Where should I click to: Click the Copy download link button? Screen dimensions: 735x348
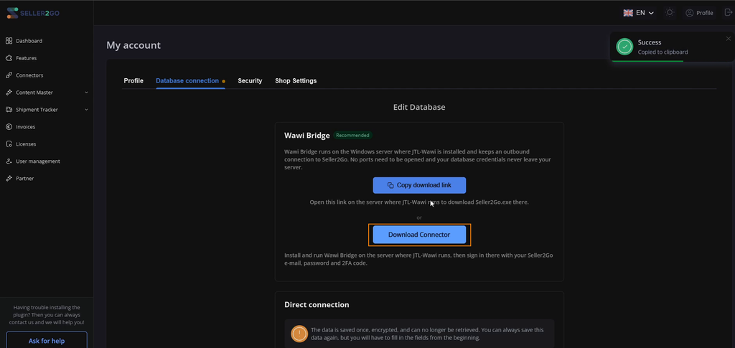tap(419, 185)
